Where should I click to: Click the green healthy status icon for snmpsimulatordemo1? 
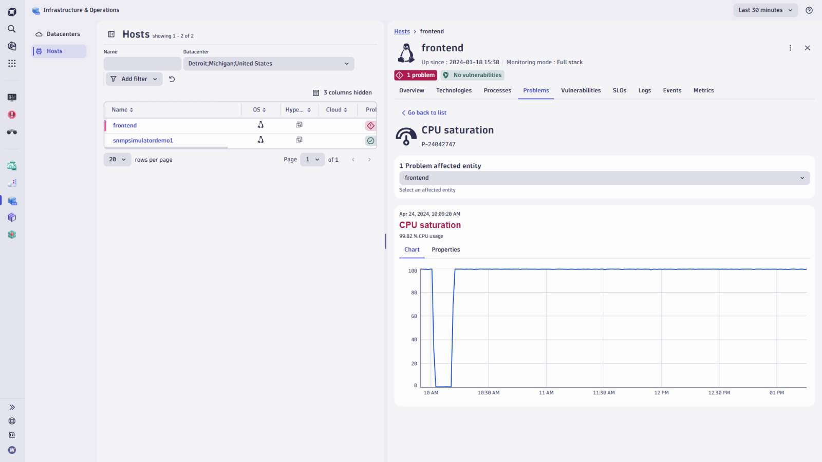(x=370, y=140)
